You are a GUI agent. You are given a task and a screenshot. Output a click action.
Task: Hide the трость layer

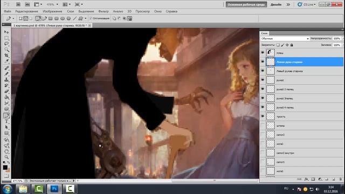(263, 116)
